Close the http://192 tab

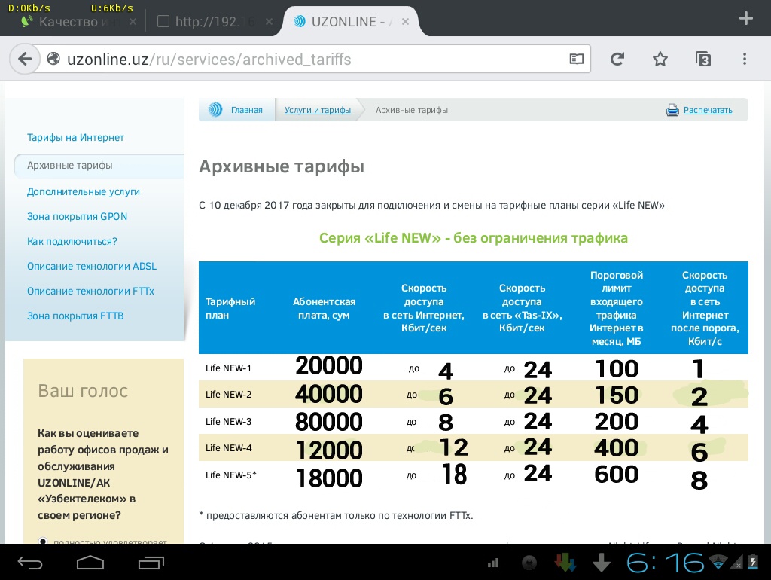click(x=269, y=22)
